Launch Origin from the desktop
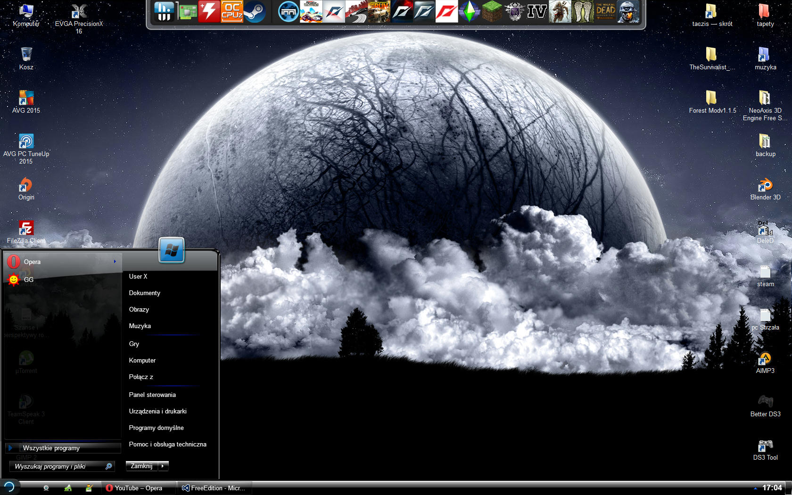 (26, 189)
